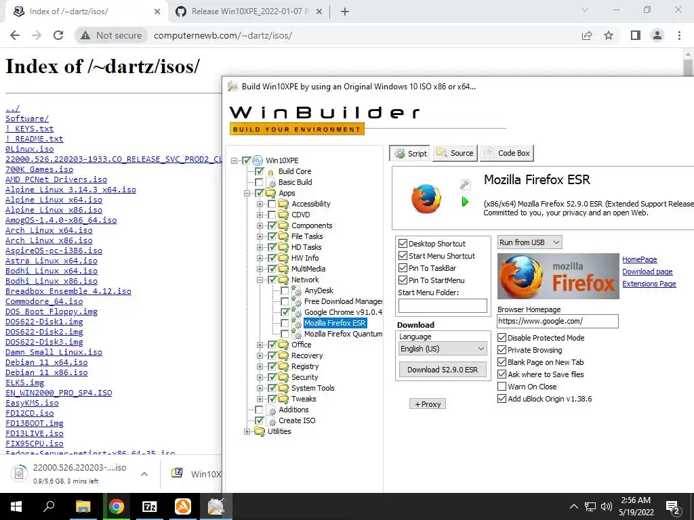Click the Utilities folder icon

tap(260, 431)
